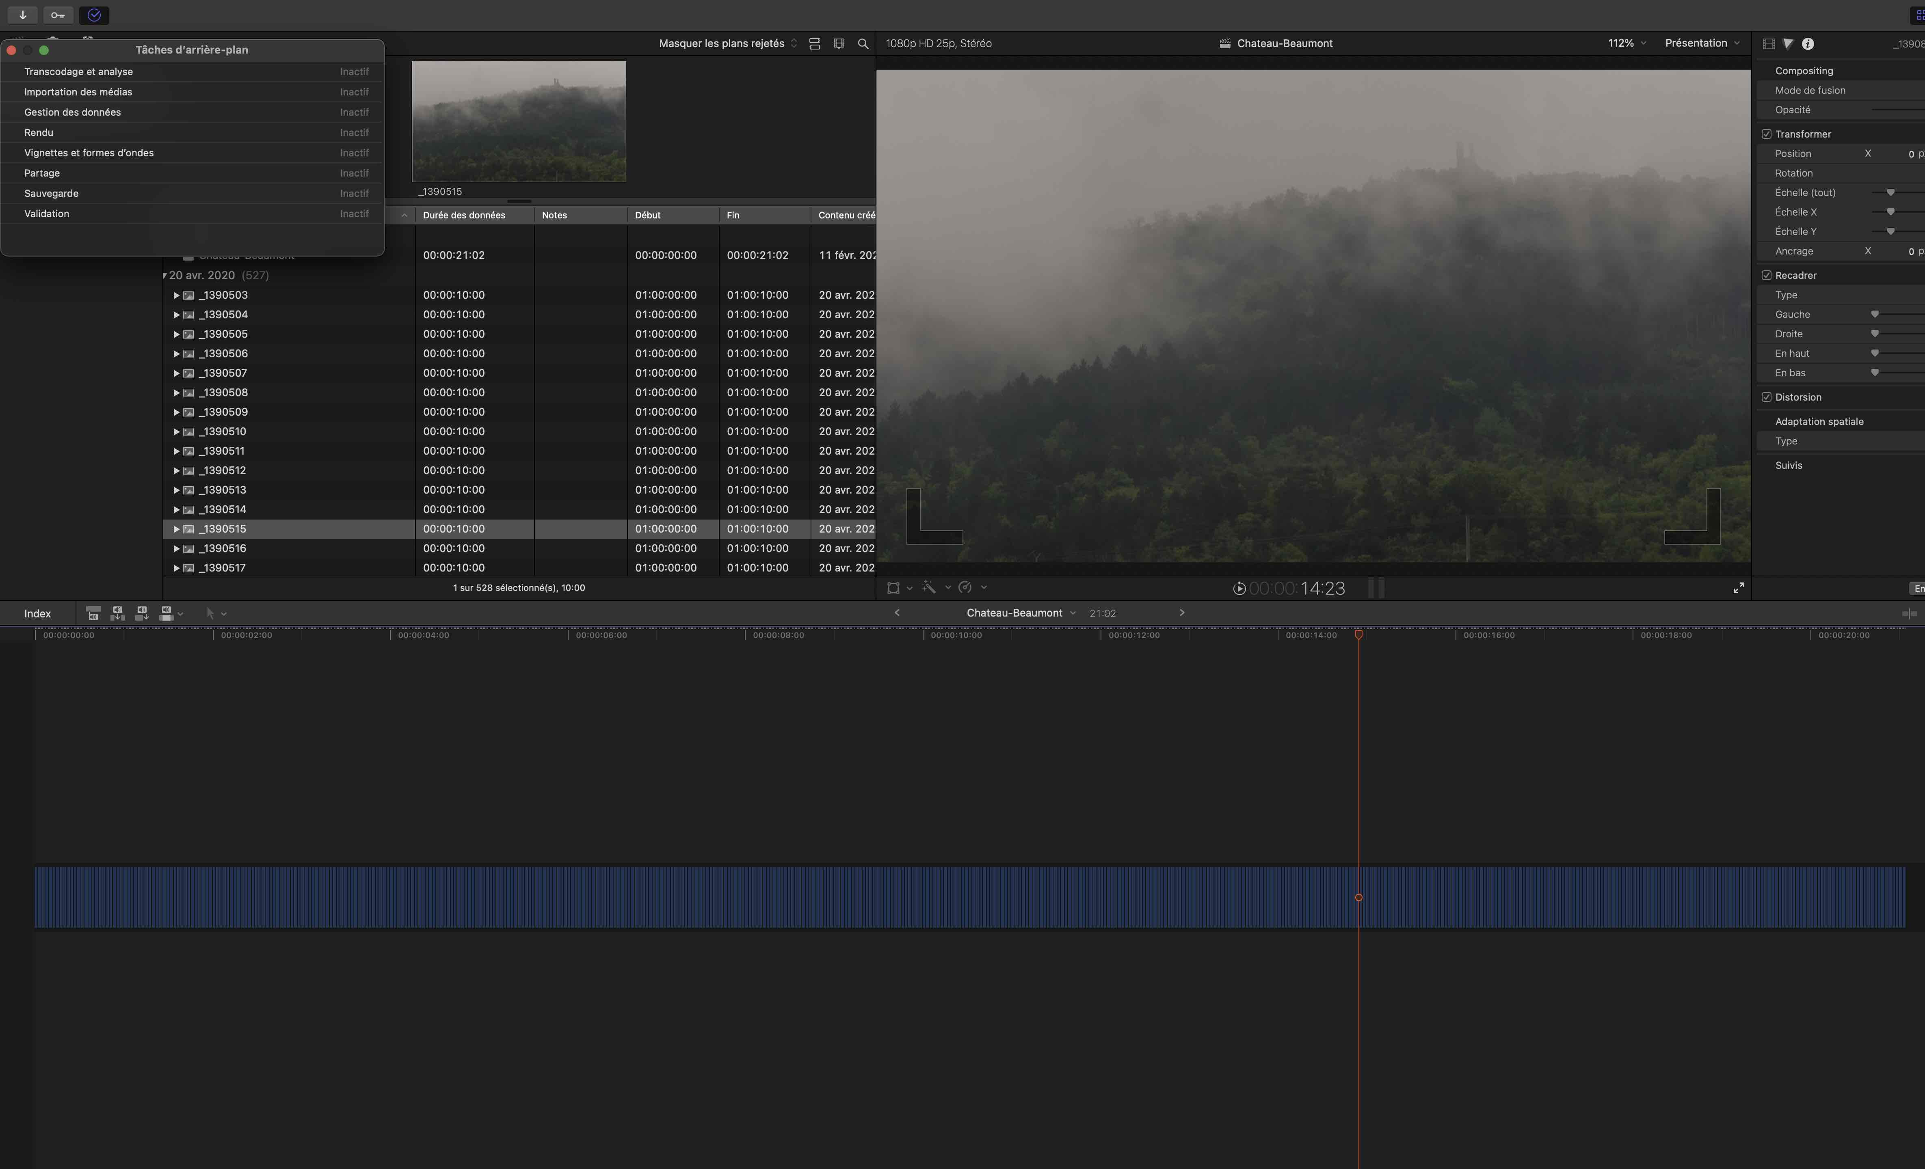The image size is (1925, 1169).
Task: Sort by Début column header
Action: tap(673, 216)
